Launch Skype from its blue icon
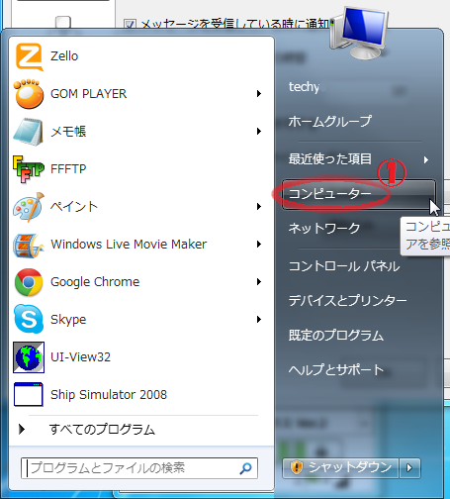 29,320
